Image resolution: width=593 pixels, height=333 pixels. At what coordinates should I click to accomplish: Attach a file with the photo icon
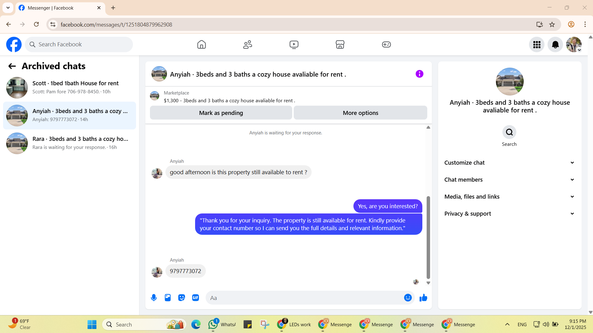[x=168, y=298]
